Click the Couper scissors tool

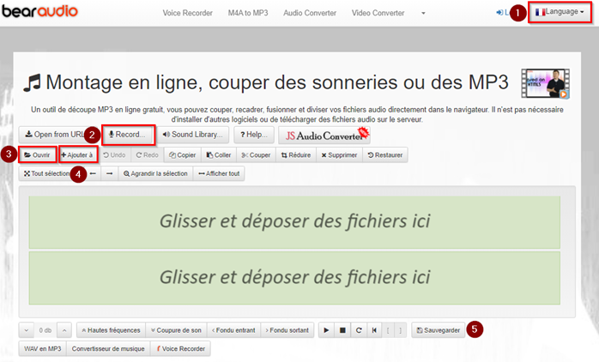[256, 155]
